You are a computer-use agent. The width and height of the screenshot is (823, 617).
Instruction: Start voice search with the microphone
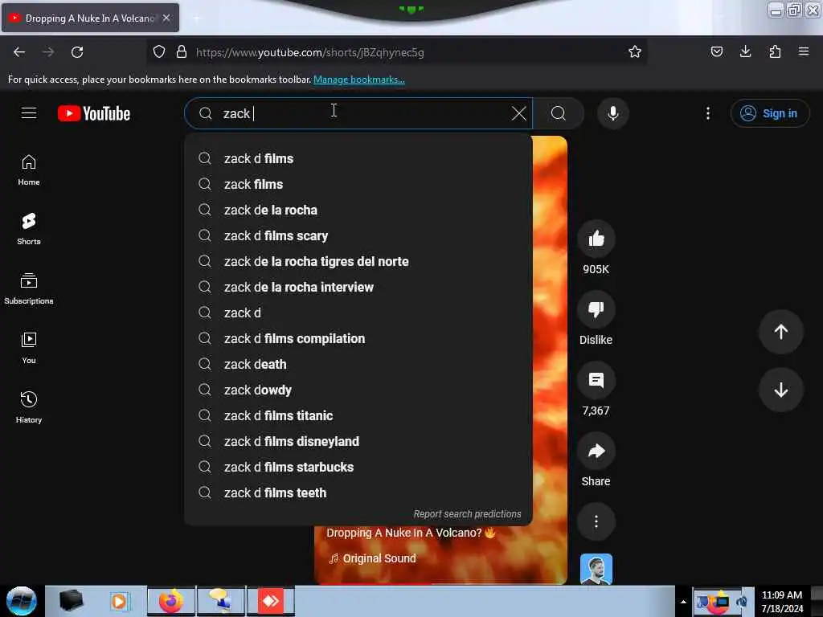point(613,113)
